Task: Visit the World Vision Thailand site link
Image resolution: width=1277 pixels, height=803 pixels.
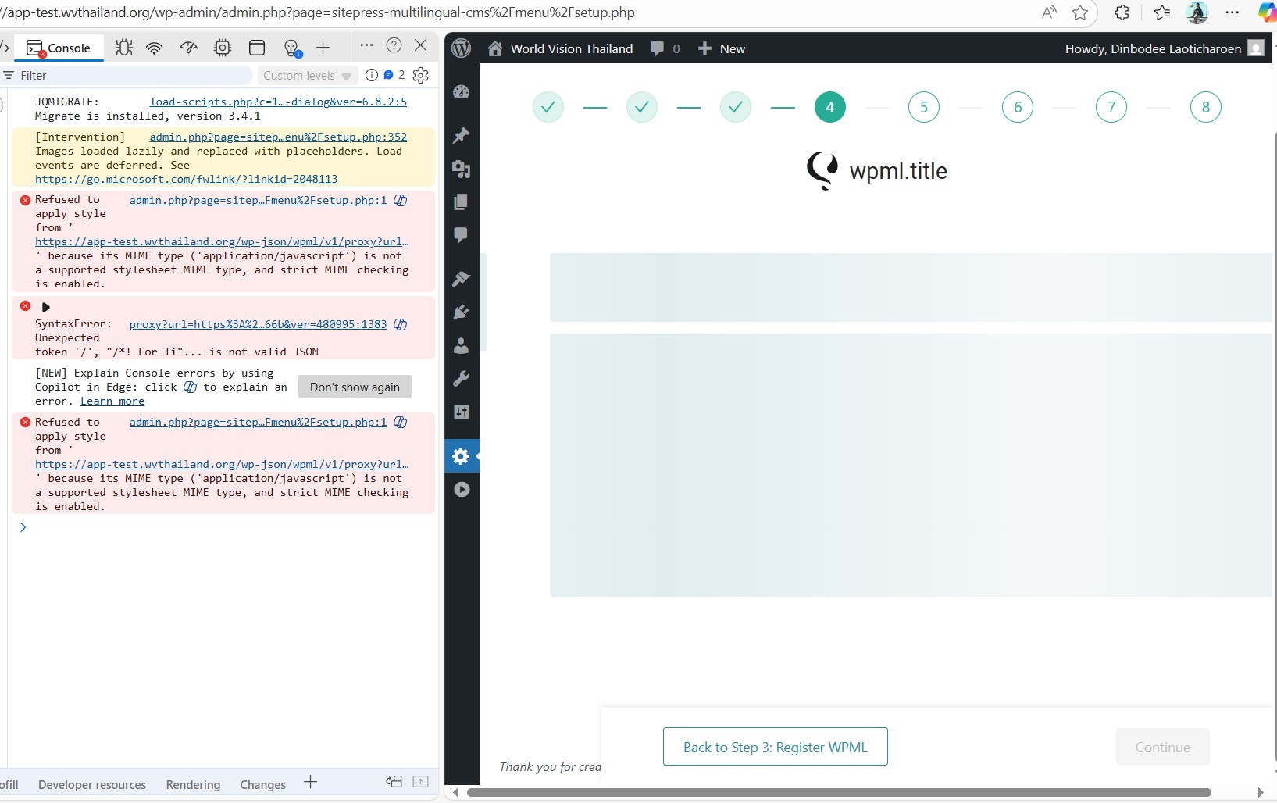Action: tap(560, 48)
